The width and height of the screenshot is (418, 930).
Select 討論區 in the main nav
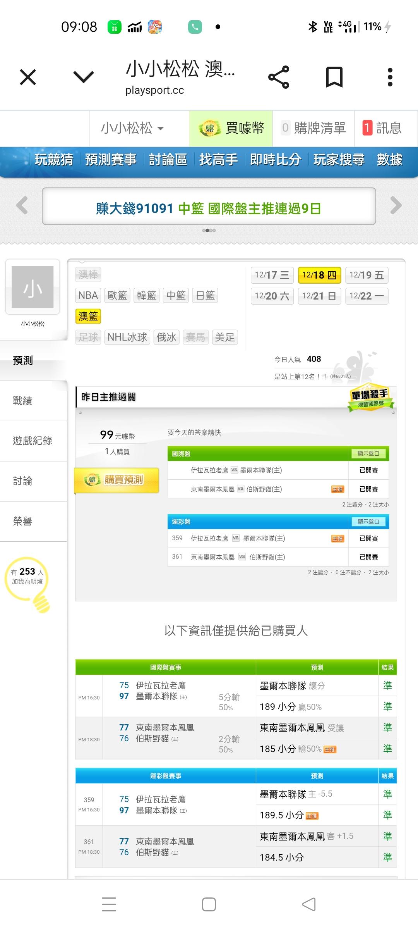(168, 160)
